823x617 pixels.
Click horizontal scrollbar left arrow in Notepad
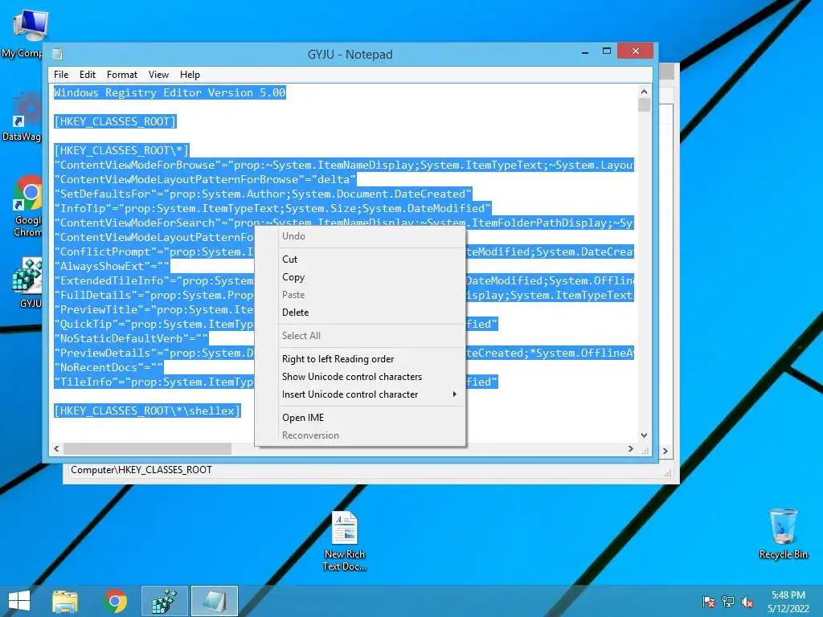tap(57, 448)
